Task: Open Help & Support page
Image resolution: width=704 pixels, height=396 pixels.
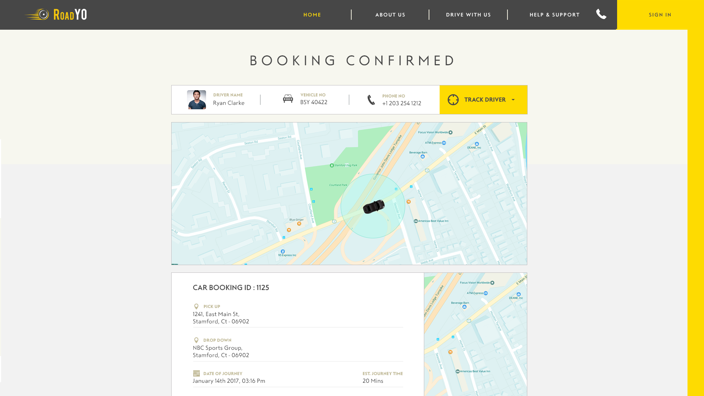Action: click(554, 15)
